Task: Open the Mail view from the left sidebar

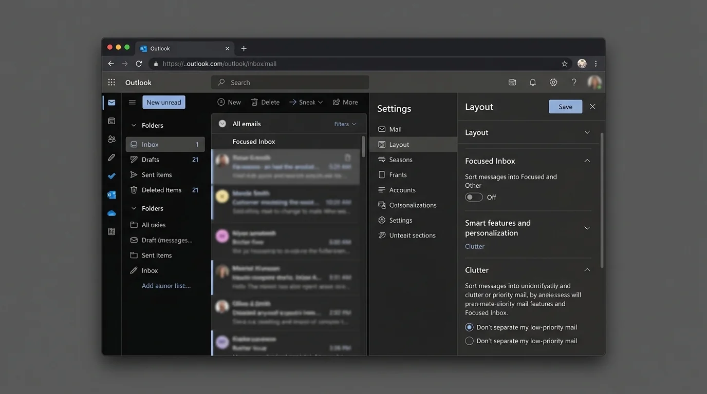Action: tap(111, 102)
